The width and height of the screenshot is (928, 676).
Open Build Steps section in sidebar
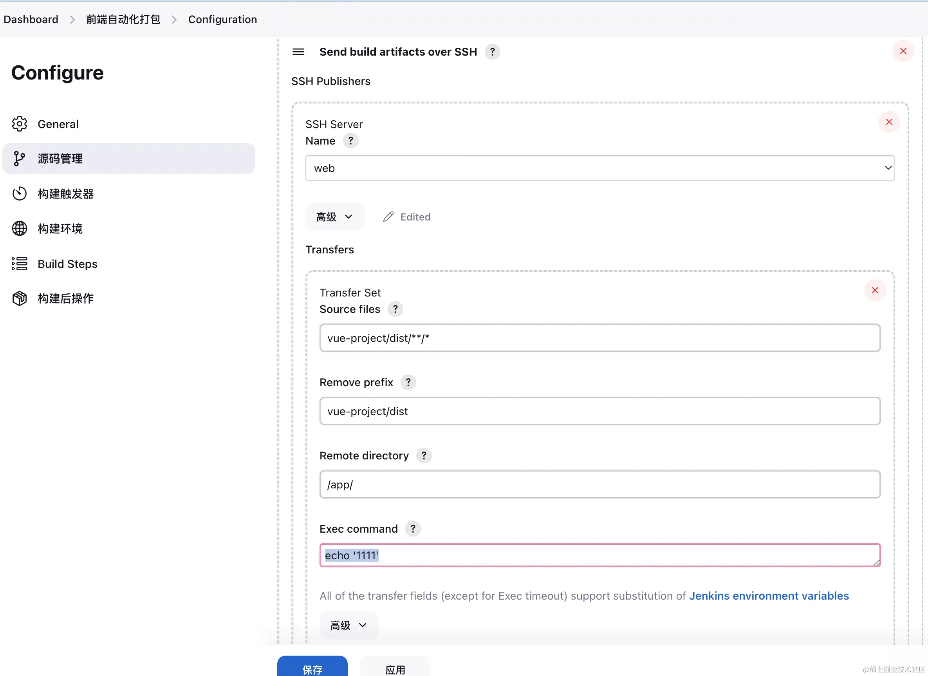pyautogui.click(x=67, y=264)
